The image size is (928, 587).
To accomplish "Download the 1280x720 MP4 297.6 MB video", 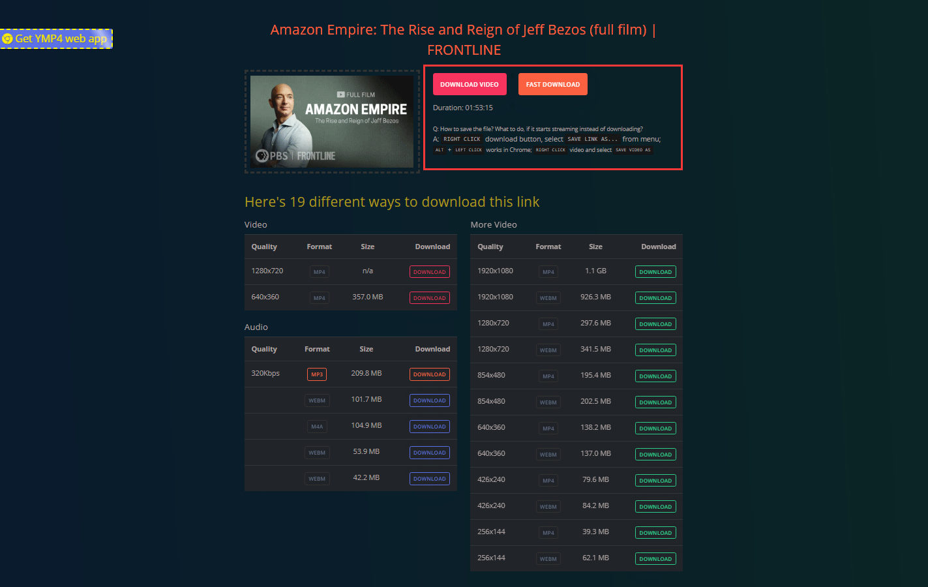I will [655, 324].
